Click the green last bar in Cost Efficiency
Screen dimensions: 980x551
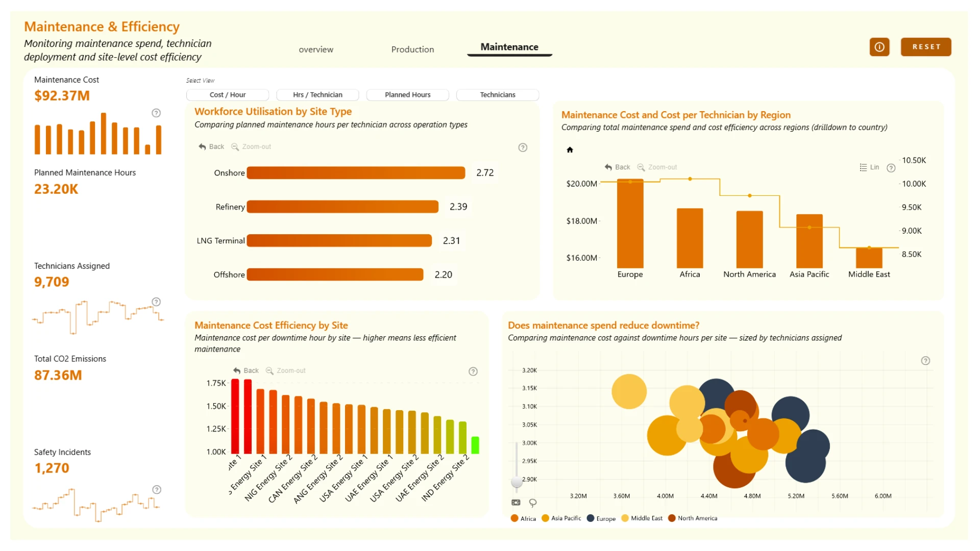475,445
